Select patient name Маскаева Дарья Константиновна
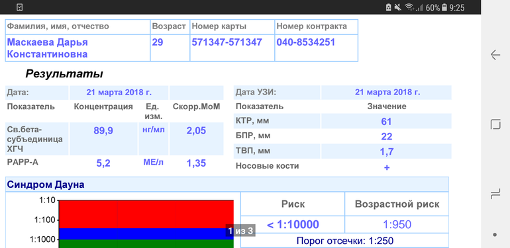The image size is (510, 248). pyautogui.click(x=48, y=48)
